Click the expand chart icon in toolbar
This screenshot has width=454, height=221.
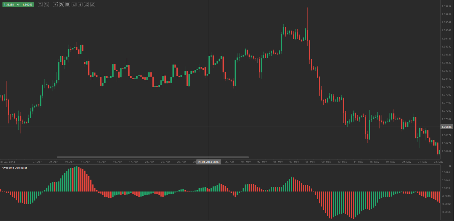pos(74,4)
